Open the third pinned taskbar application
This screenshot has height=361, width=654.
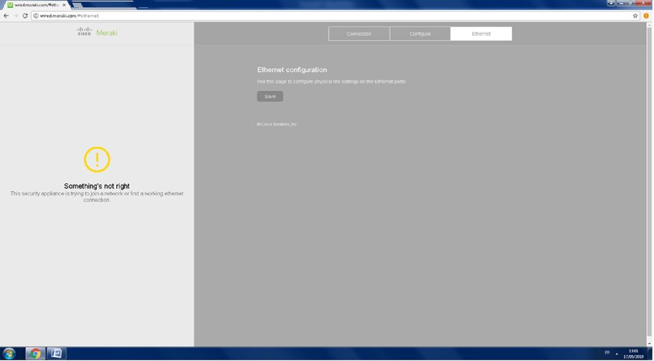tap(56, 354)
